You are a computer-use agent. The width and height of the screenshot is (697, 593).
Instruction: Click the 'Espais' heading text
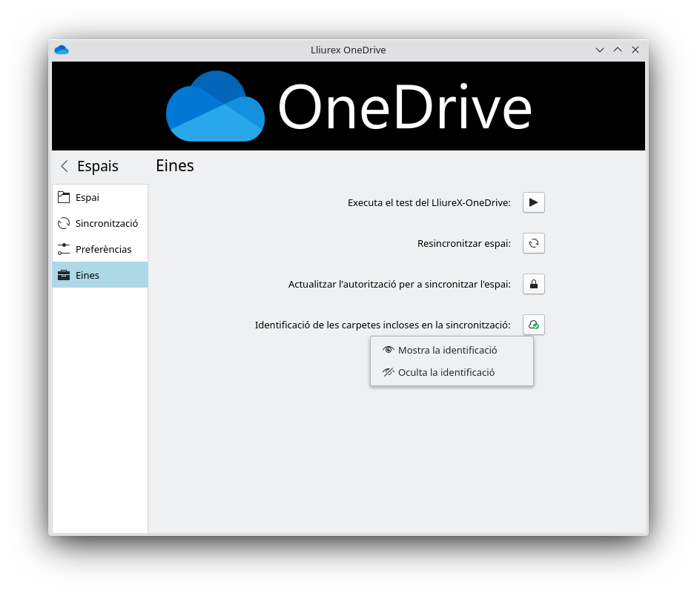pos(97,166)
